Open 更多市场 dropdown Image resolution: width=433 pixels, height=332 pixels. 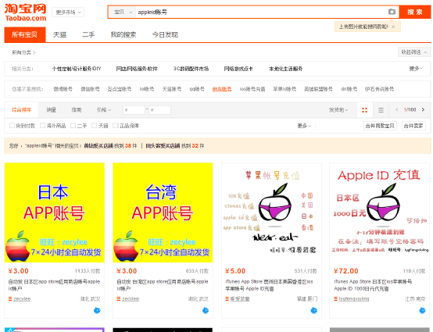coord(68,12)
